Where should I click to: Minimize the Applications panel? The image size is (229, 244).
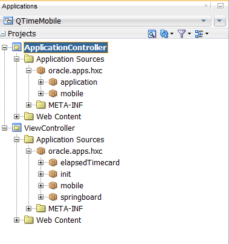(x=221, y=6)
